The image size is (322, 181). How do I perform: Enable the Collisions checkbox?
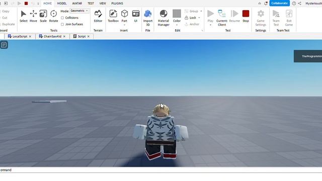pyautogui.click(x=62, y=18)
